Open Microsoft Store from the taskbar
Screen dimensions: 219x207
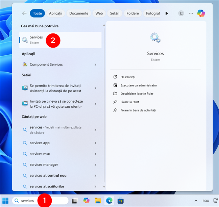(x=120, y=201)
